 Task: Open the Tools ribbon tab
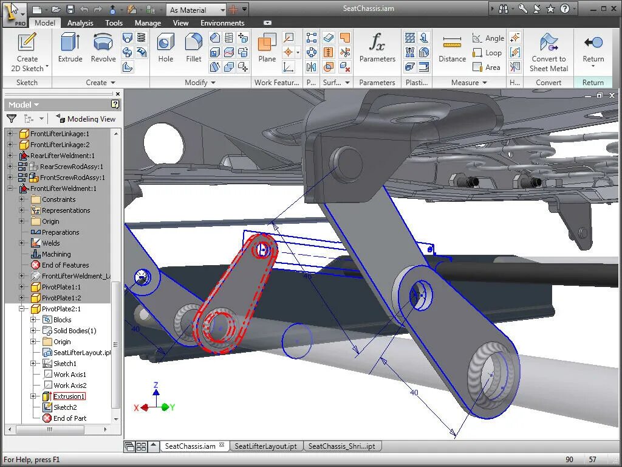[114, 23]
